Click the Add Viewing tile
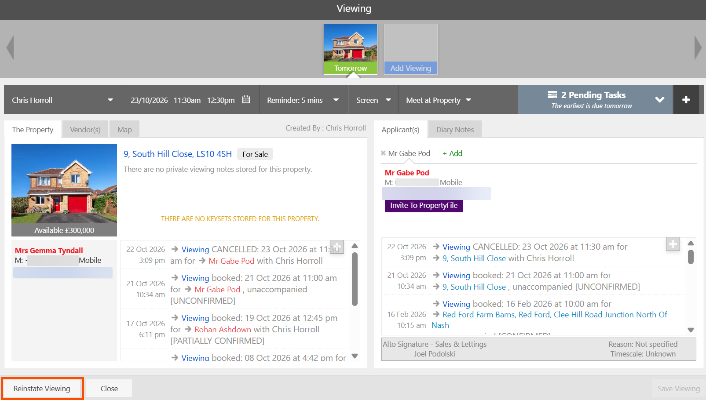The height and width of the screenshot is (400, 706). [411, 49]
